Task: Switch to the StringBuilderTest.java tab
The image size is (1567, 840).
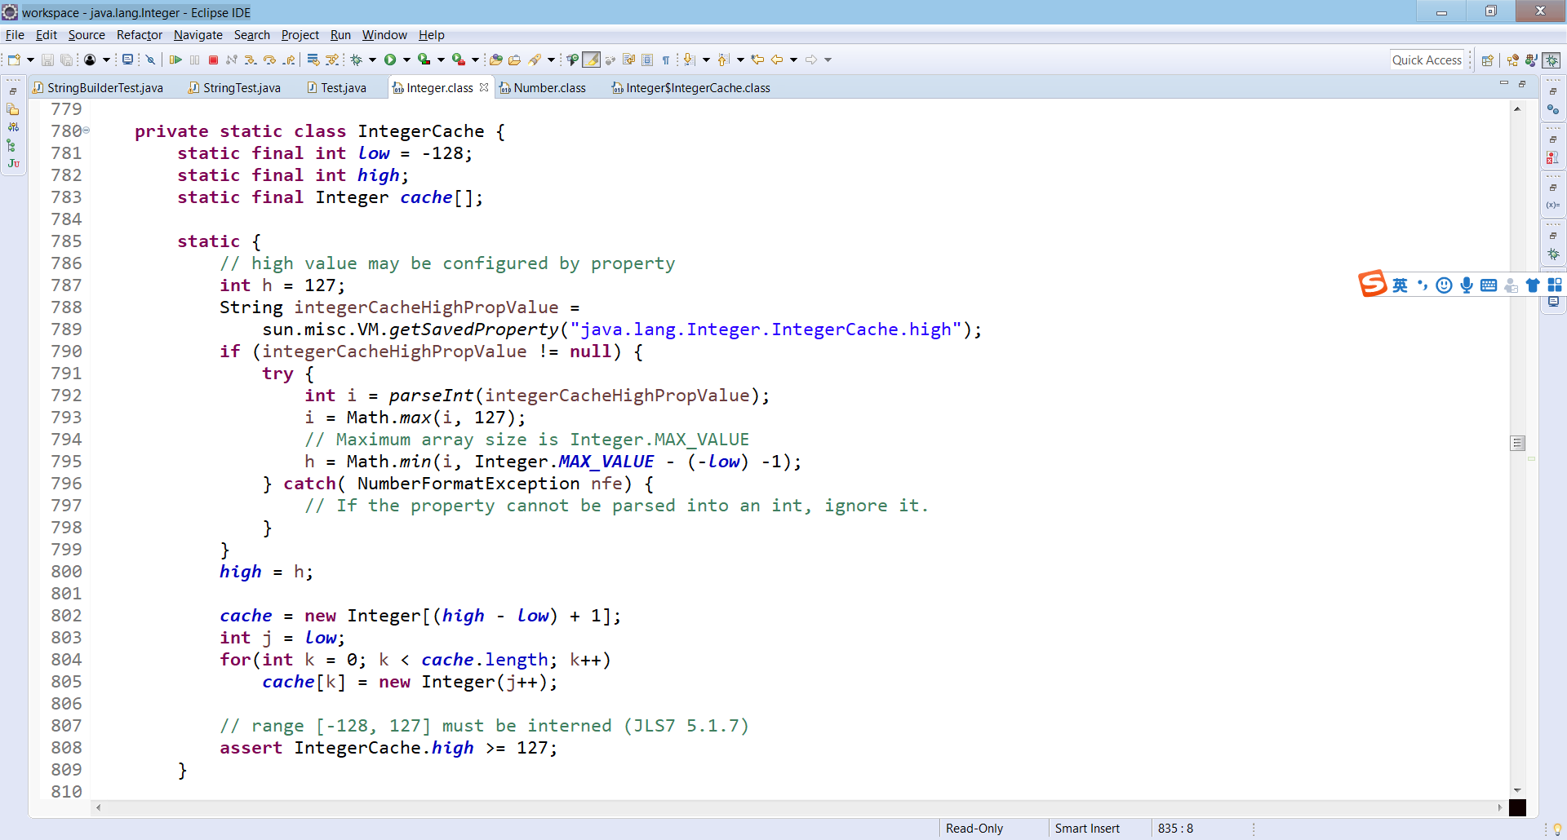Action: 98,88
